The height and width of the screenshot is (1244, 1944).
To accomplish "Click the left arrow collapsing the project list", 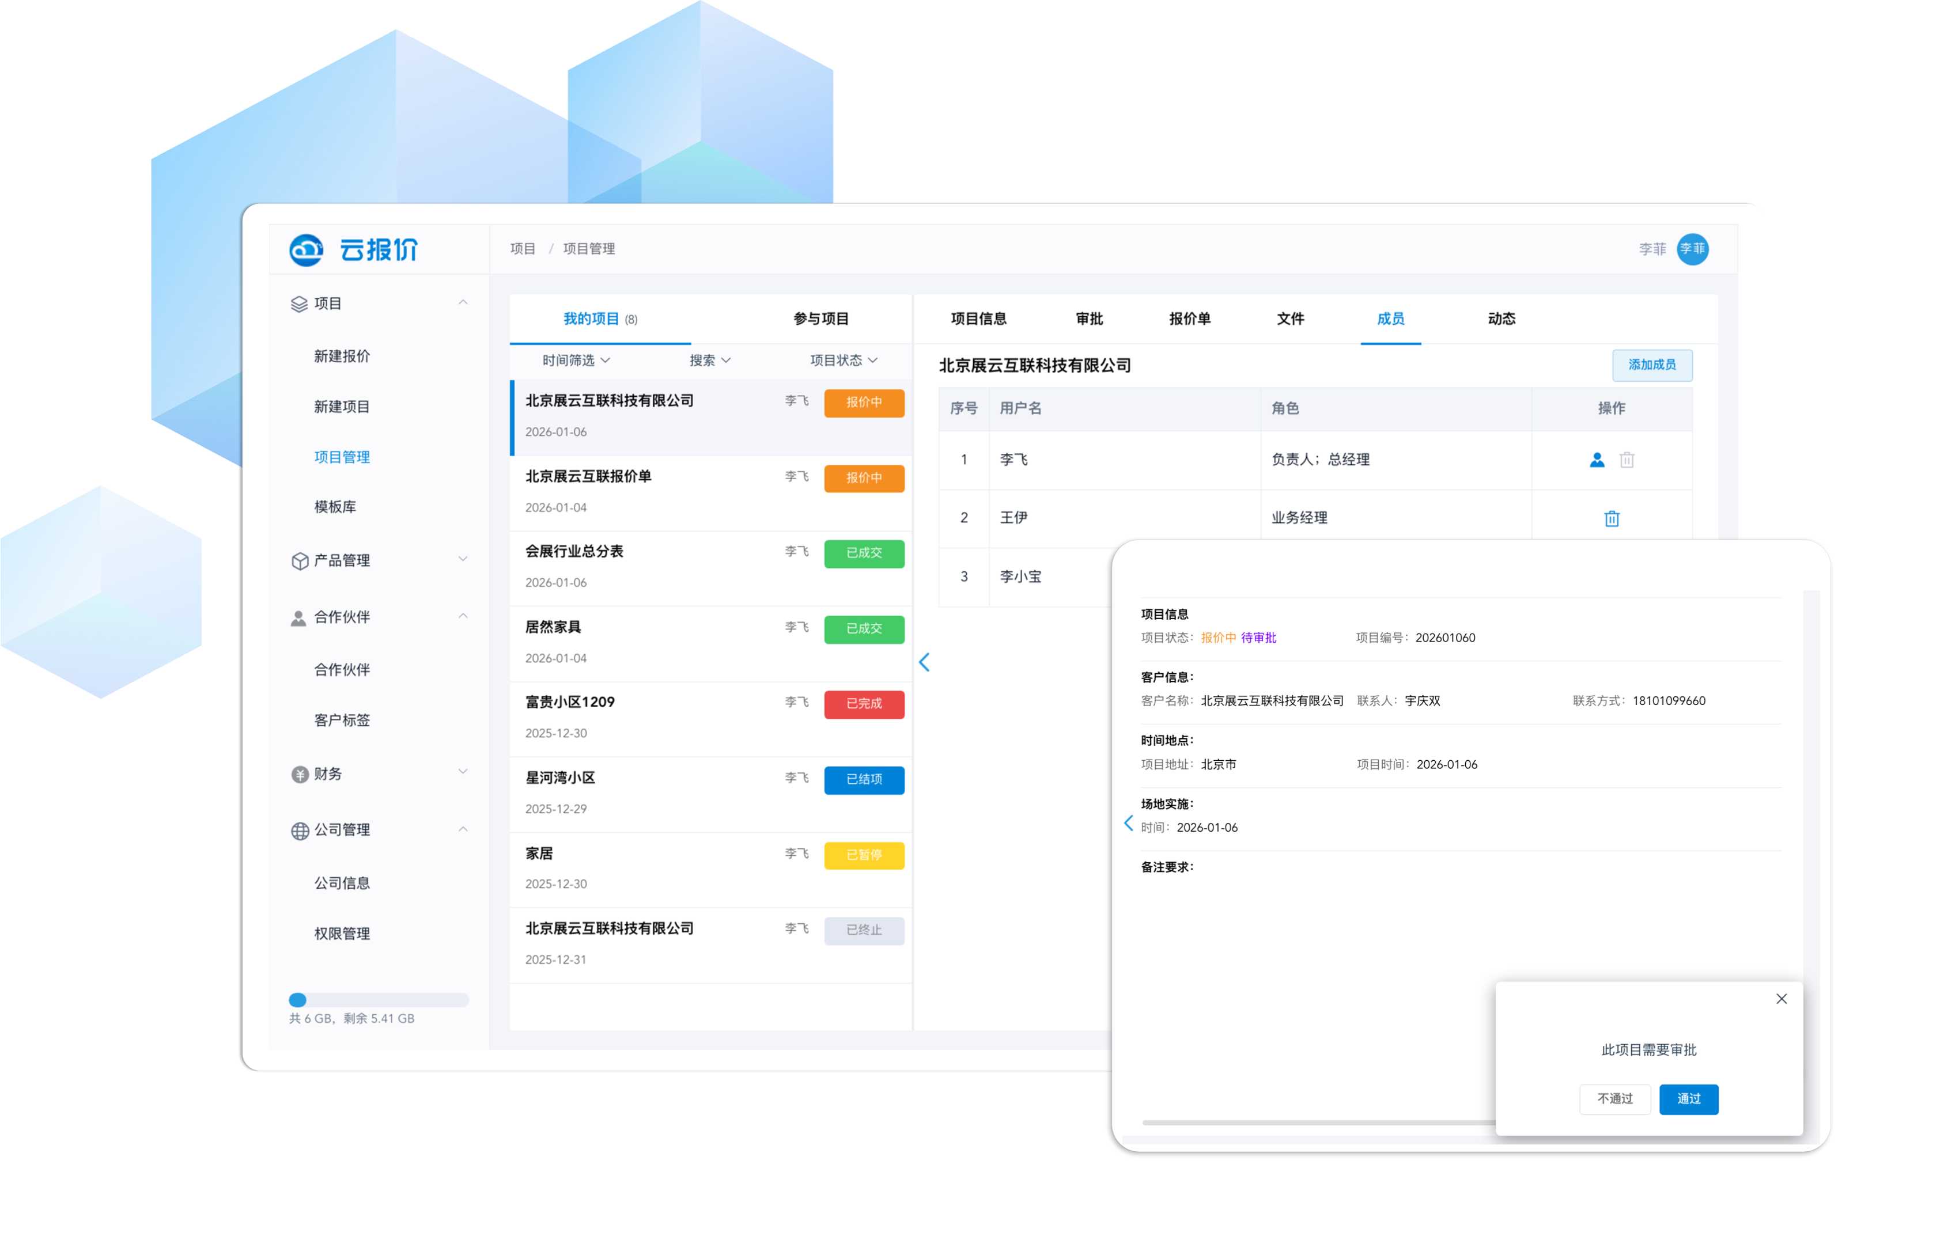I will 924,662.
